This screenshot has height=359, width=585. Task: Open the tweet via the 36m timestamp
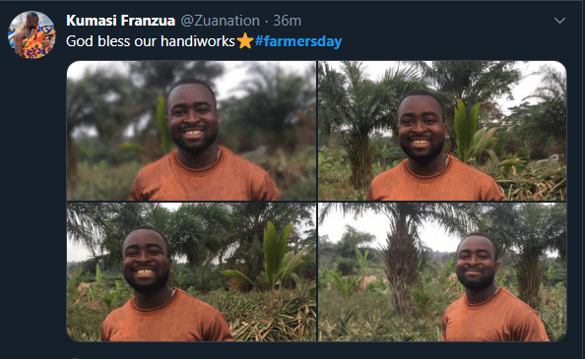click(x=287, y=21)
